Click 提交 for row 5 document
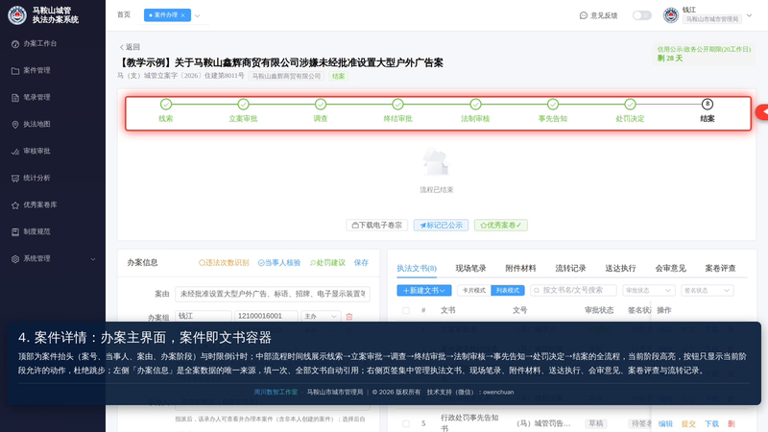The width and height of the screenshot is (768, 432). click(688, 423)
